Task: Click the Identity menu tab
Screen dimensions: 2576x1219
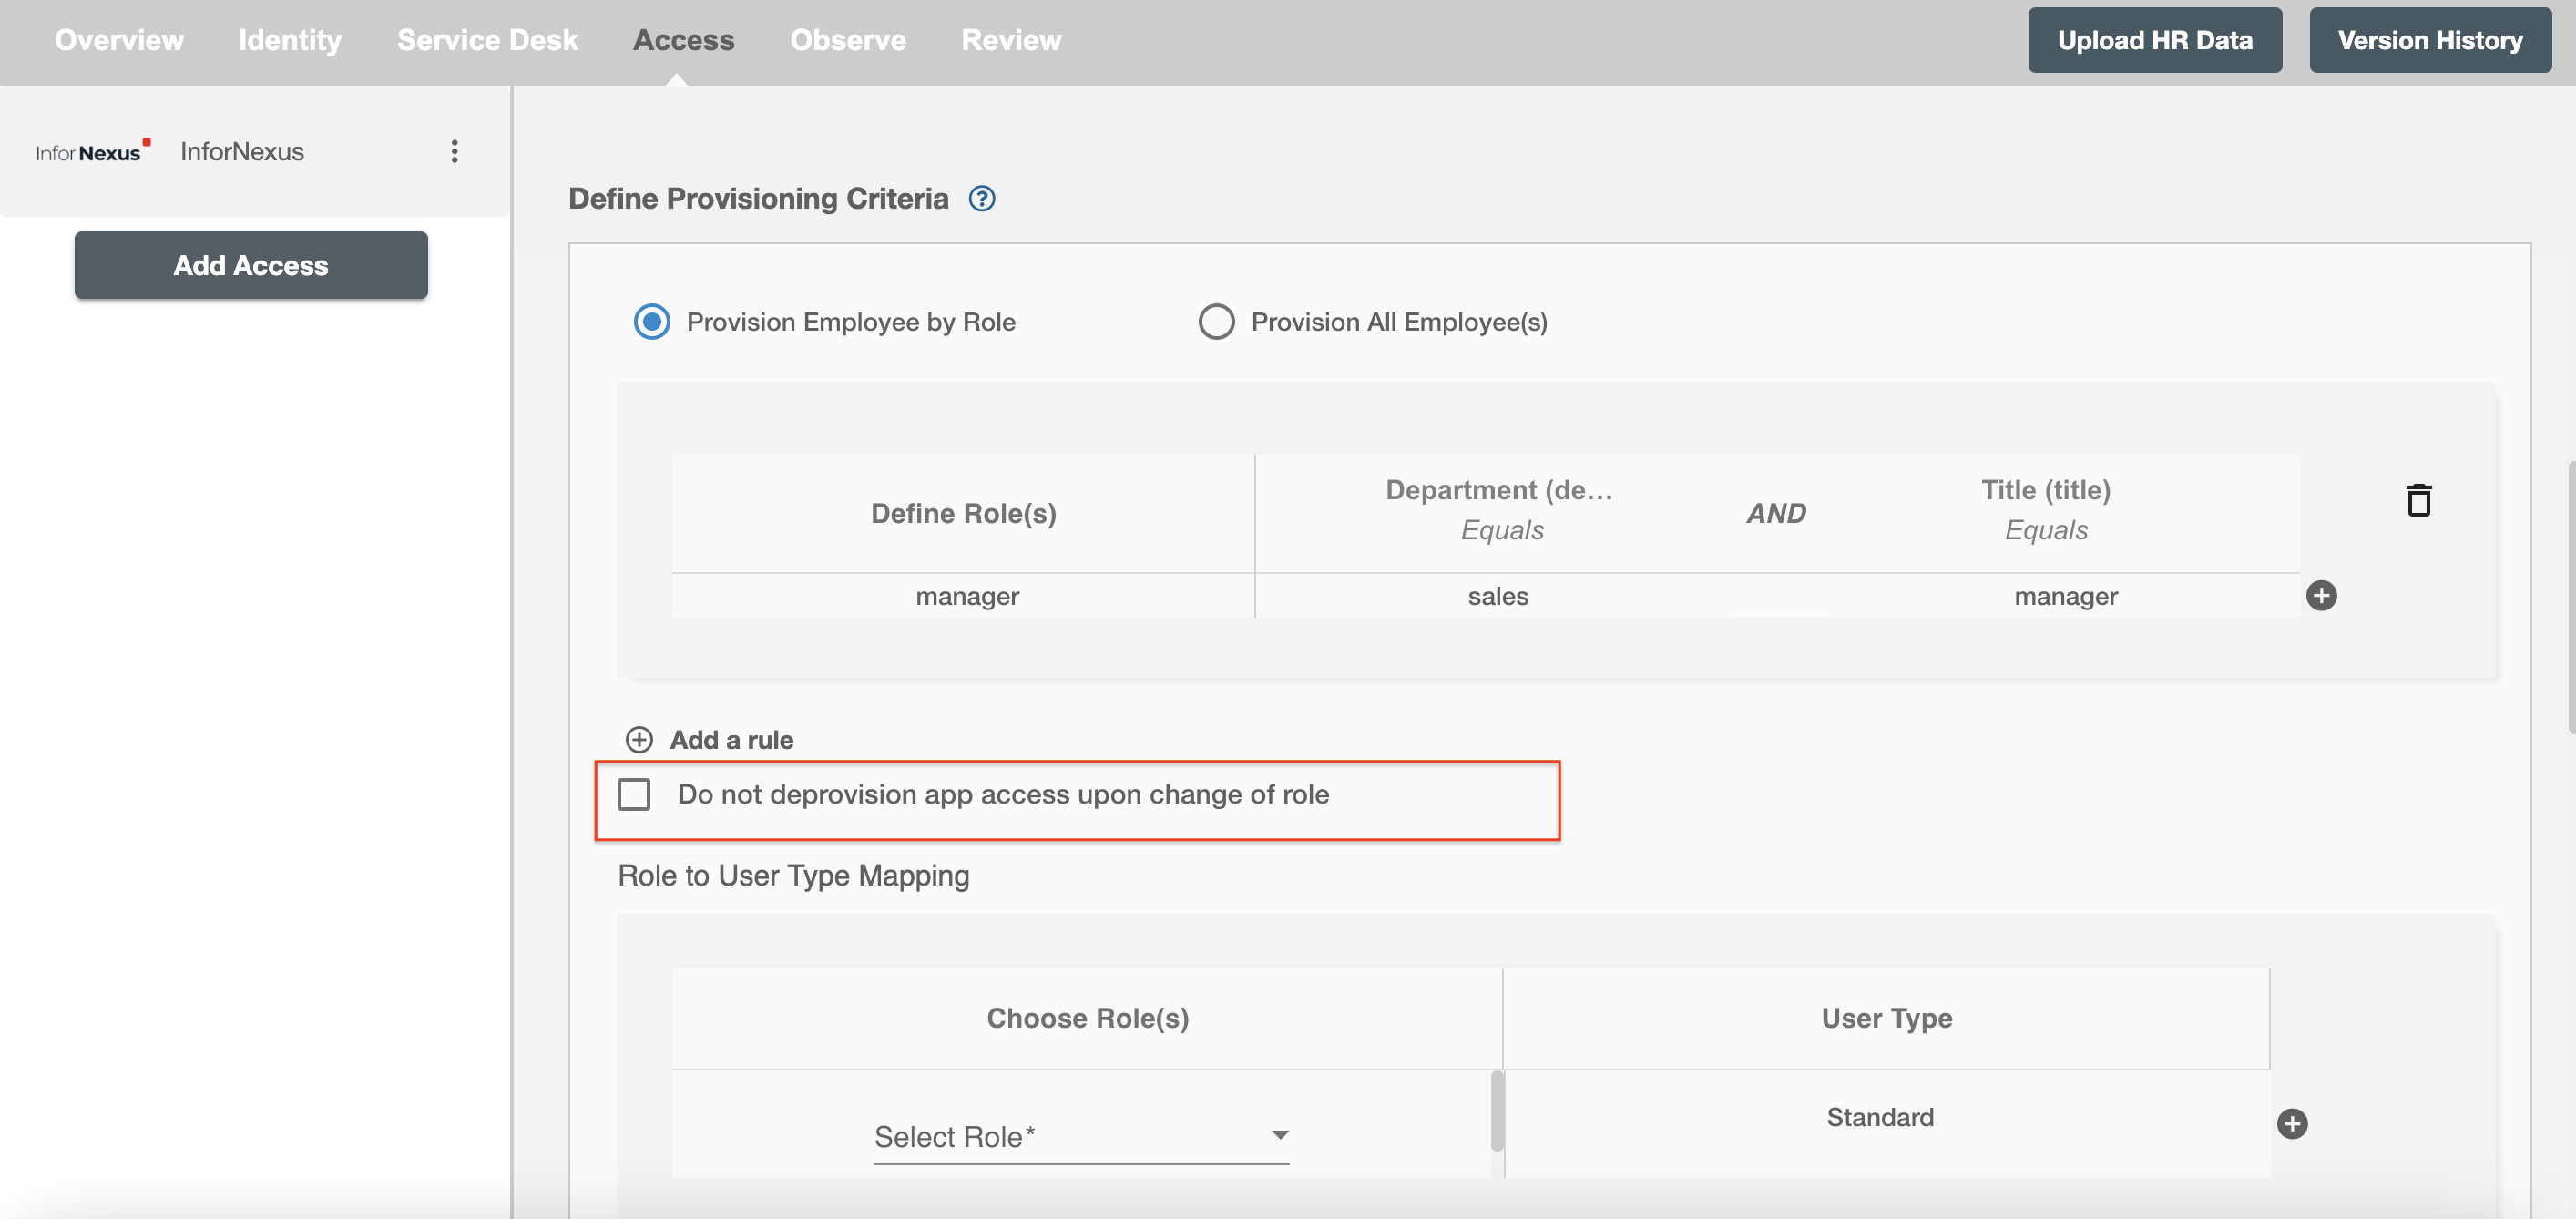Action: [289, 39]
